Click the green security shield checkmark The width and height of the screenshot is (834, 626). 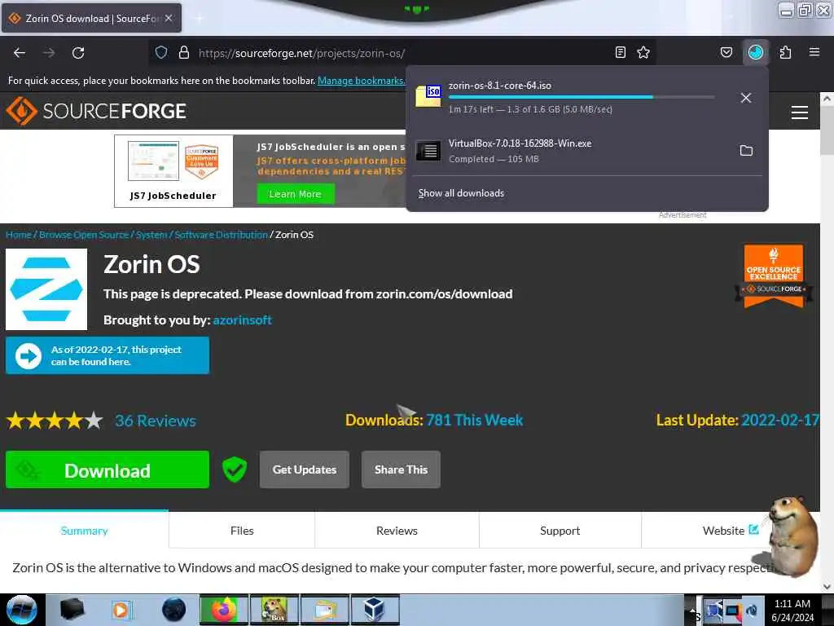[x=234, y=469]
